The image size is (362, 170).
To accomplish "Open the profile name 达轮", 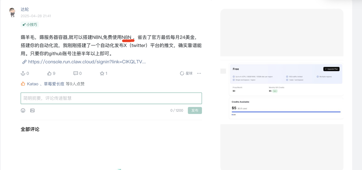I will 25,9.
